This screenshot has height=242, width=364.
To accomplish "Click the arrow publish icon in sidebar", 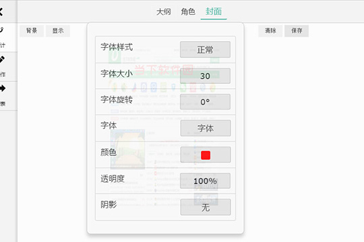I will pos(3,89).
